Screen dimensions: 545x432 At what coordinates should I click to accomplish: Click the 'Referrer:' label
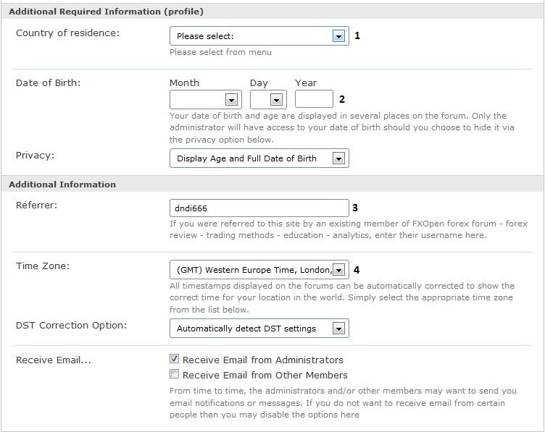click(36, 205)
